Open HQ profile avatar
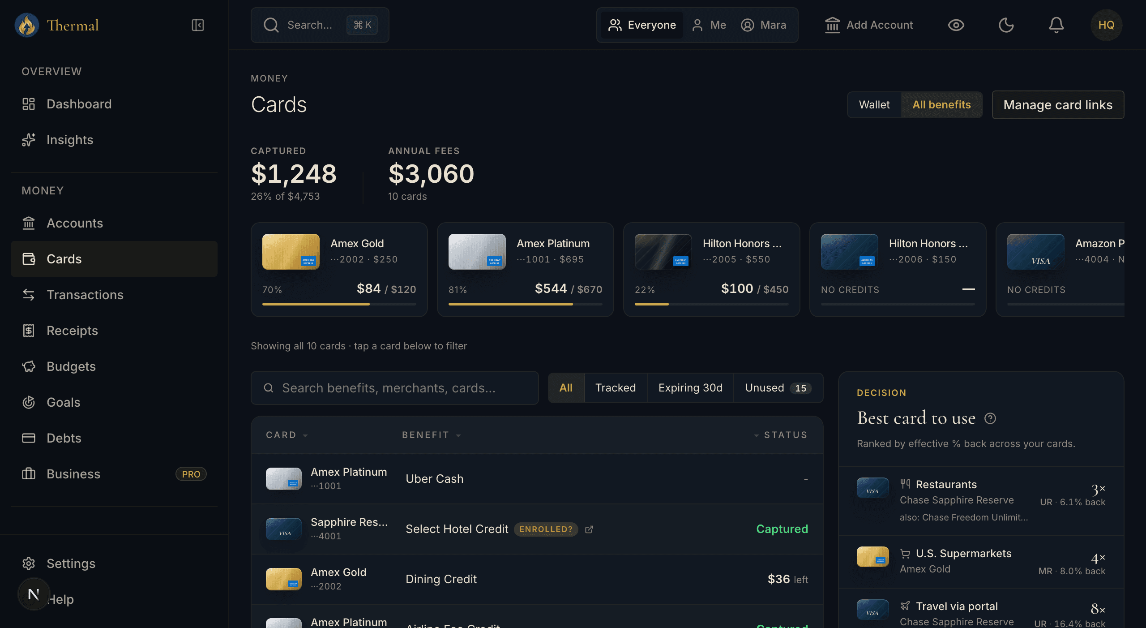The image size is (1146, 628). [1106, 25]
